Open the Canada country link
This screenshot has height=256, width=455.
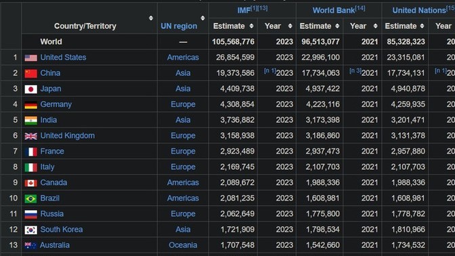(x=53, y=183)
